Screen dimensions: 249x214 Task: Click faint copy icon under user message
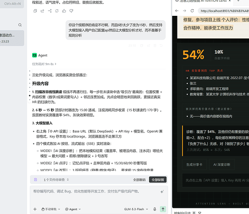click(x=141, y=46)
